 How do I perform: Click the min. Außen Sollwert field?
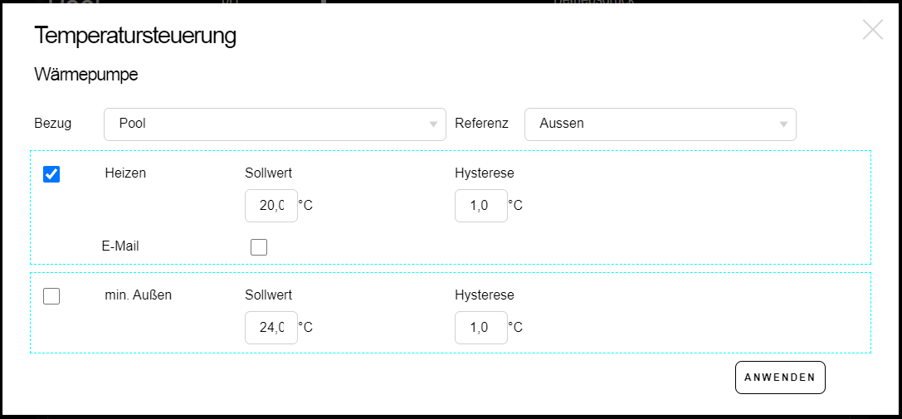click(271, 328)
